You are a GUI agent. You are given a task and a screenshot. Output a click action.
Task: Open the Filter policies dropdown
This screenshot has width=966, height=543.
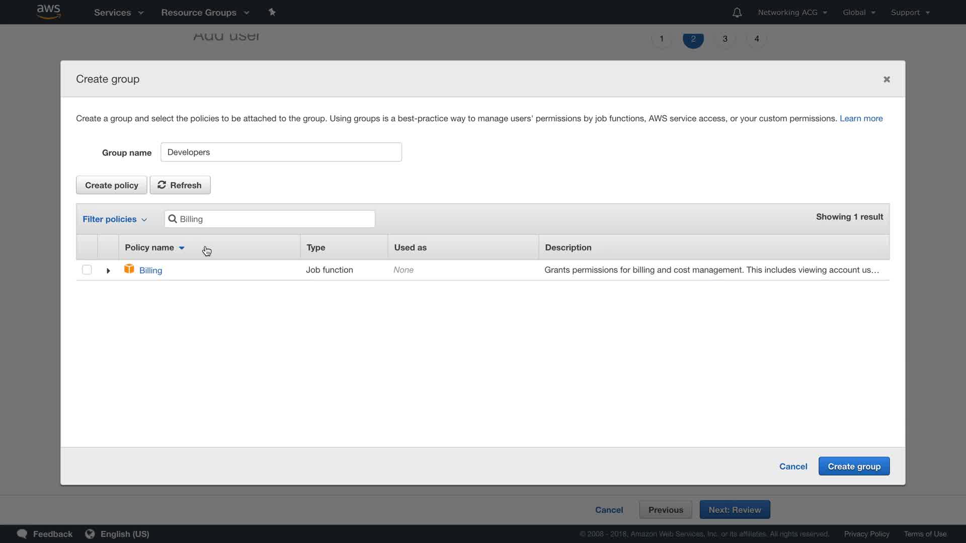(x=115, y=219)
